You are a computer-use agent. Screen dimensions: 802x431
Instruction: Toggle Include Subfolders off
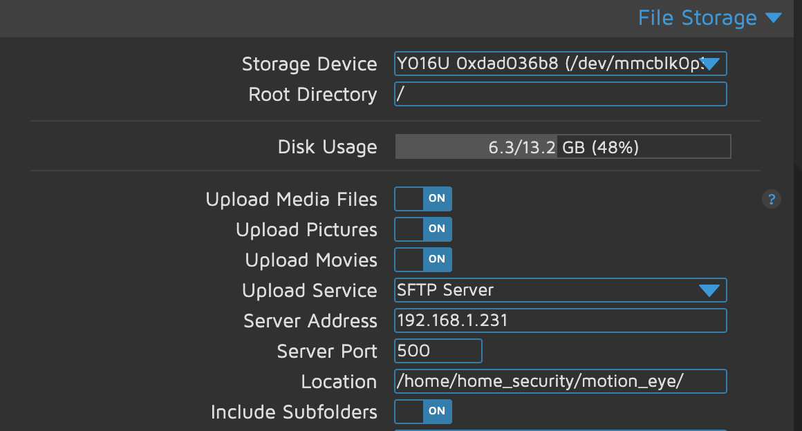point(422,412)
